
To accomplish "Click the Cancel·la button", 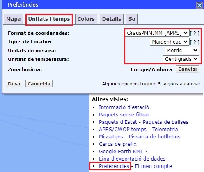I will tap(39, 84).
